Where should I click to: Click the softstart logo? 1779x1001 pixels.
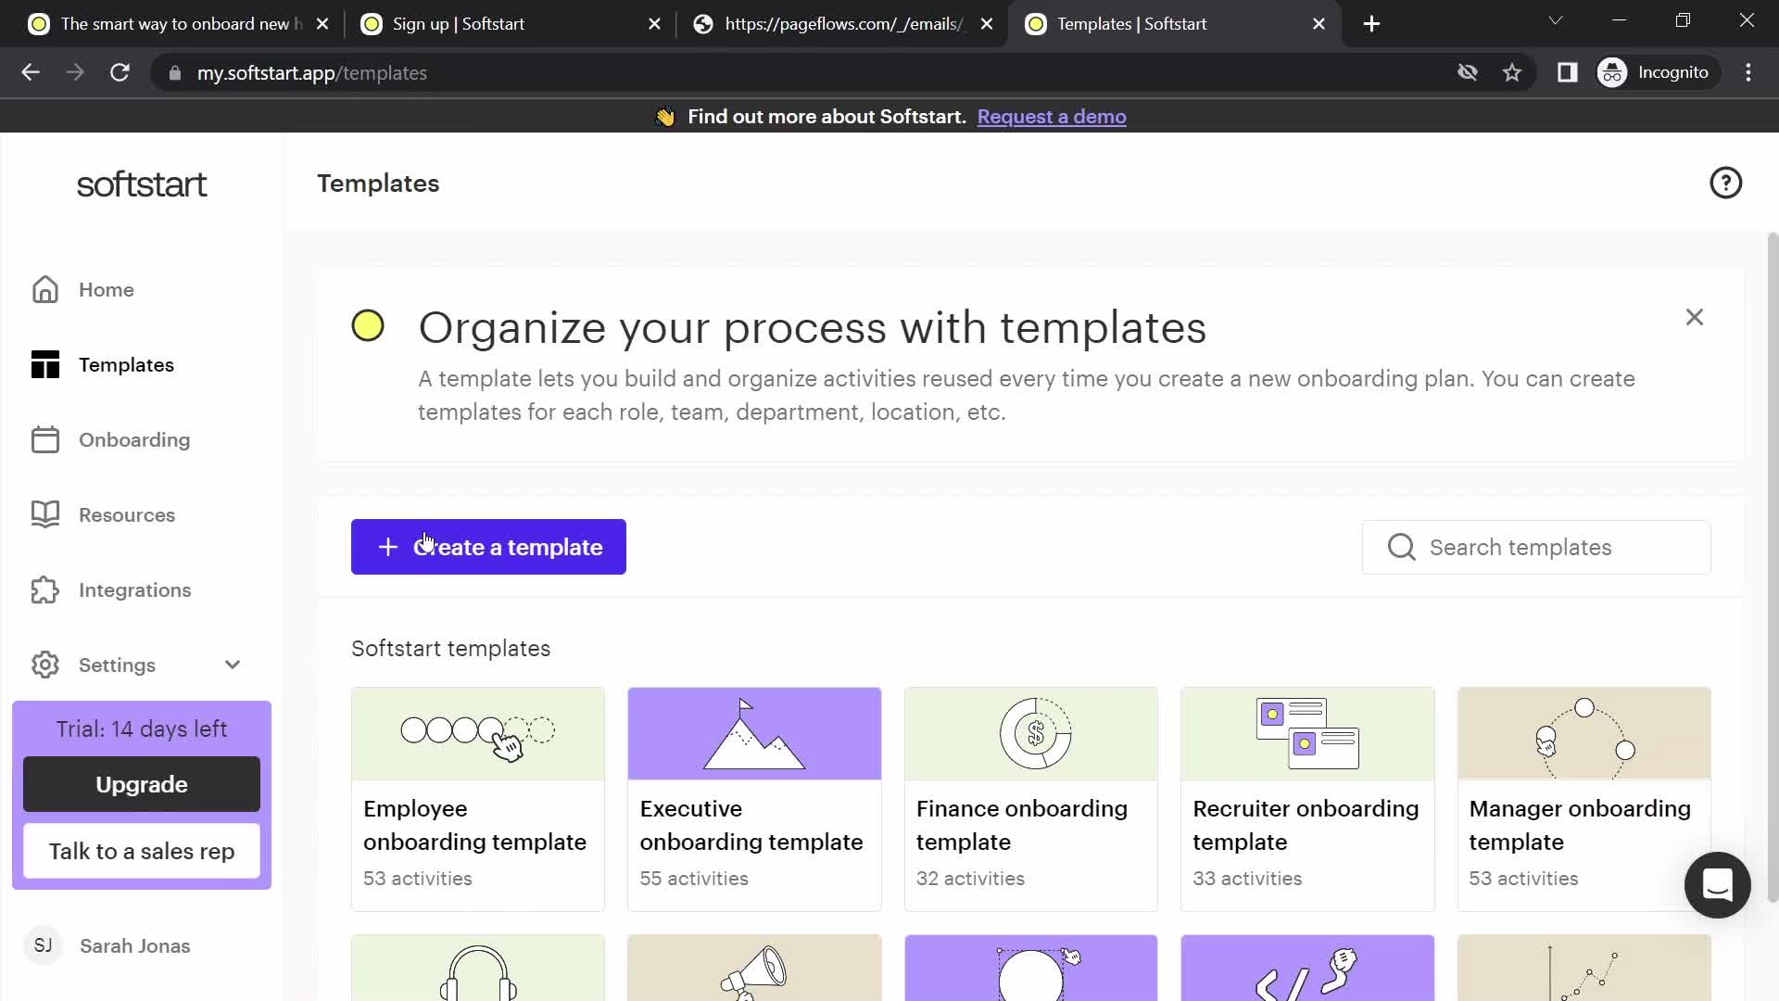coord(142,184)
